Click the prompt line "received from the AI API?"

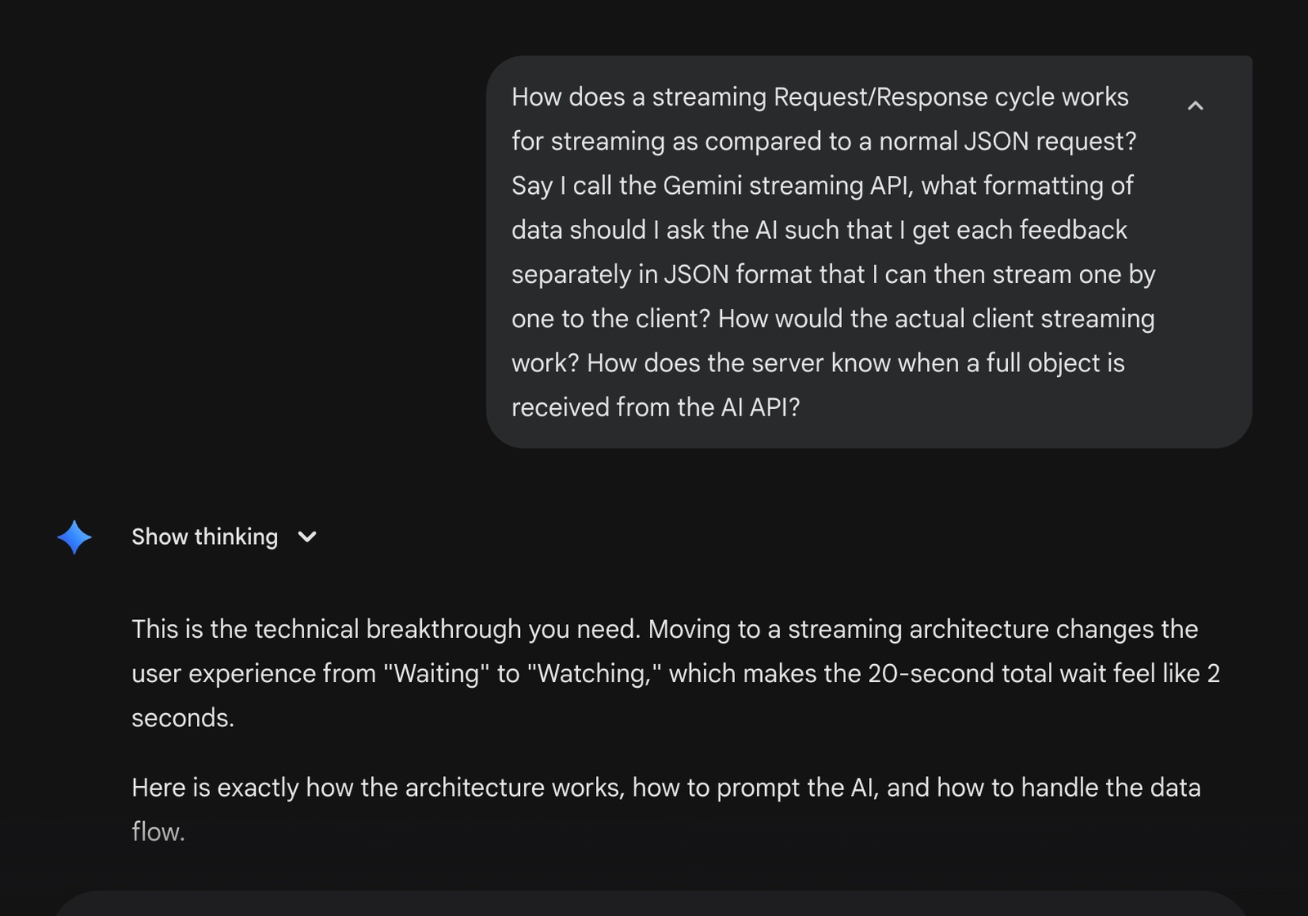(655, 407)
